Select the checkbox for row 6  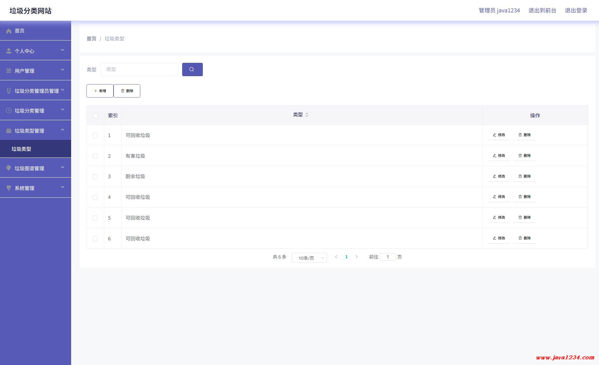coord(95,238)
